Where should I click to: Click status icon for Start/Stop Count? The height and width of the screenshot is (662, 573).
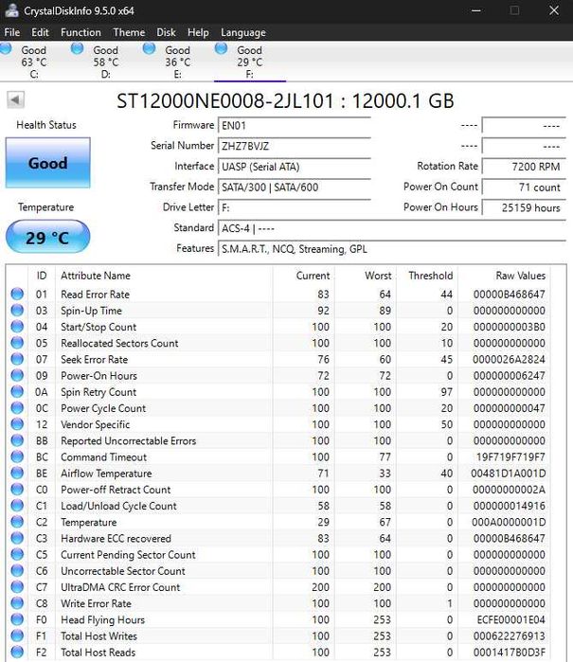click(17, 327)
